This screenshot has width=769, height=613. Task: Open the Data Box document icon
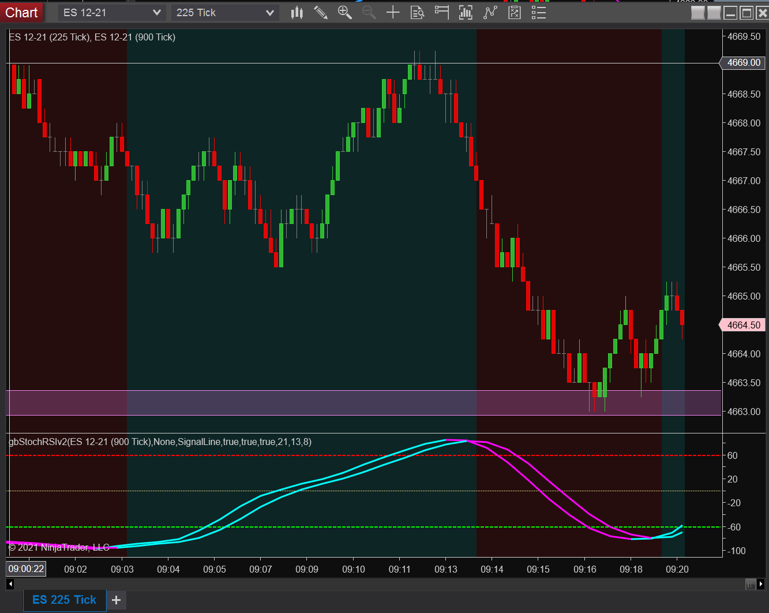pos(417,12)
